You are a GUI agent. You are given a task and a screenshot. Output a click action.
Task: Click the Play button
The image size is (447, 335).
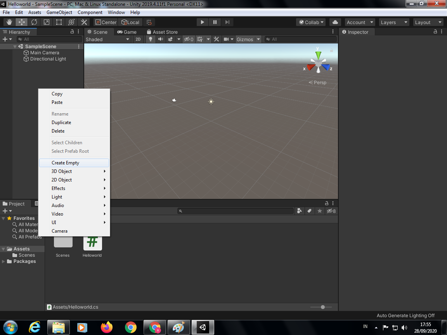coord(202,22)
